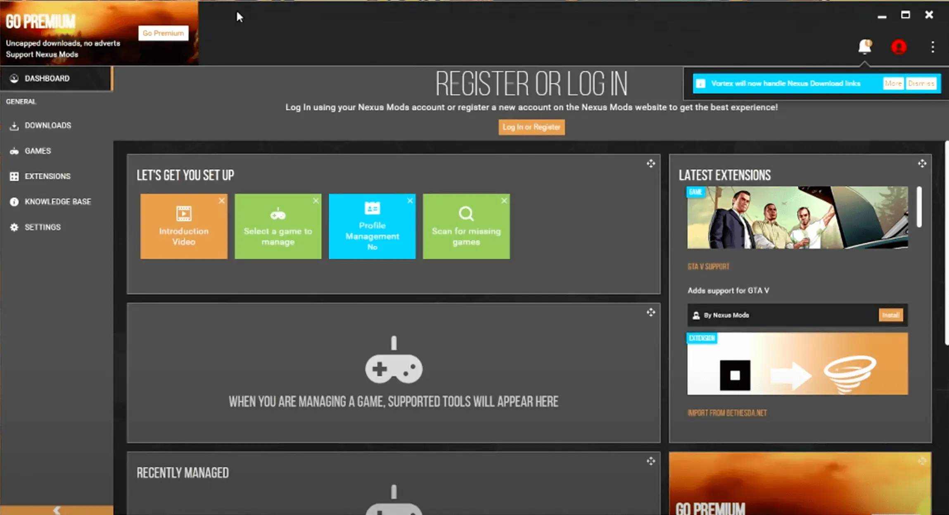
Task: Toggle the Profile Management tile
Action: point(372,227)
